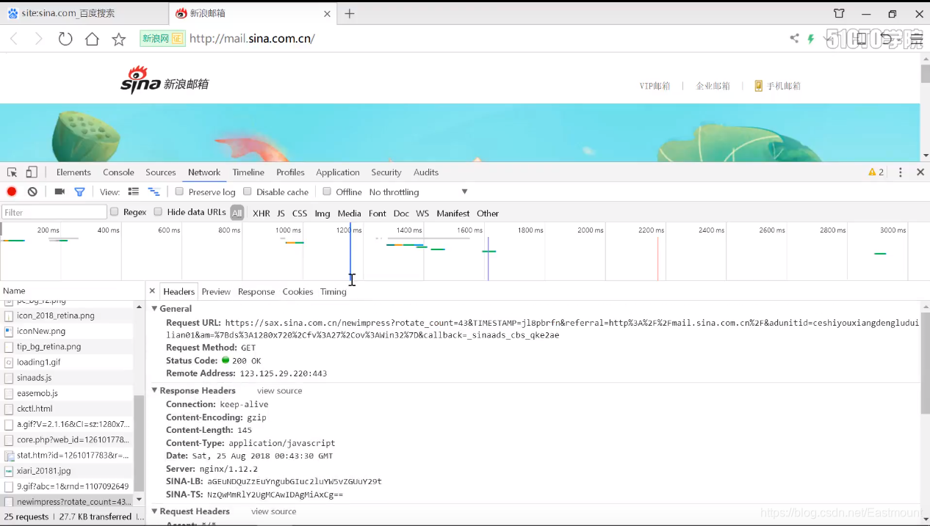Open the Application panel
Viewport: 930px width, 526px height.
click(x=338, y=172)
